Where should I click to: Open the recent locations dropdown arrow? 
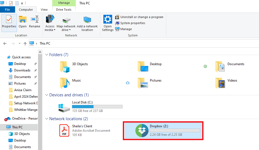pyautogui.click(x=19, y=44)
